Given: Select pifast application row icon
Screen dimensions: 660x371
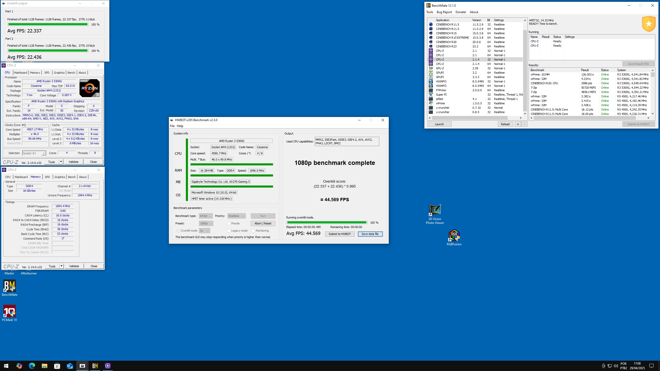Looking at the screenshot, I should pos(431,99).
